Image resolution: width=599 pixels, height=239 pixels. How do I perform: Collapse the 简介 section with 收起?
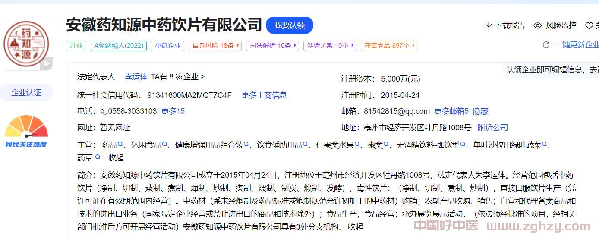pyautogui.click(x=356, y=226)
